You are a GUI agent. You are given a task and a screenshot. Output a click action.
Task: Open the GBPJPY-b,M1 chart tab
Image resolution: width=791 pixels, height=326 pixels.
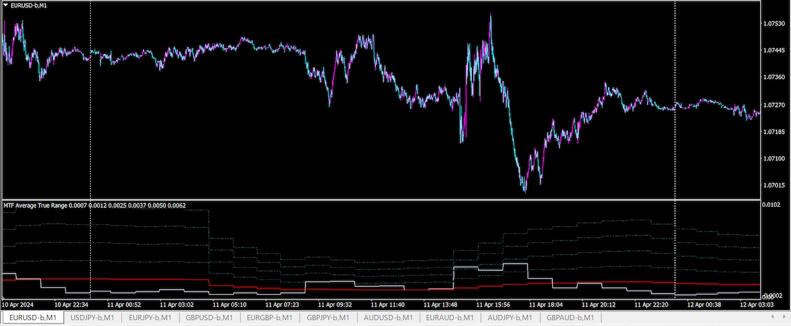[x=329, y=318]
